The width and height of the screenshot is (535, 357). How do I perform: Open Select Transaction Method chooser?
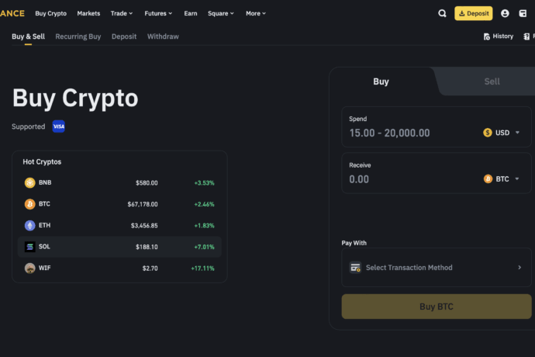click(437, 268)
